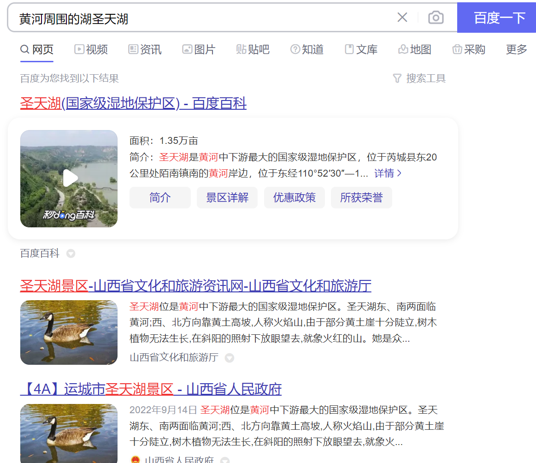Open 圣天湖景区-山西省文化和旅游资讯网 result
The width and height of the screenshot is (536, 463).
point(196,286)
